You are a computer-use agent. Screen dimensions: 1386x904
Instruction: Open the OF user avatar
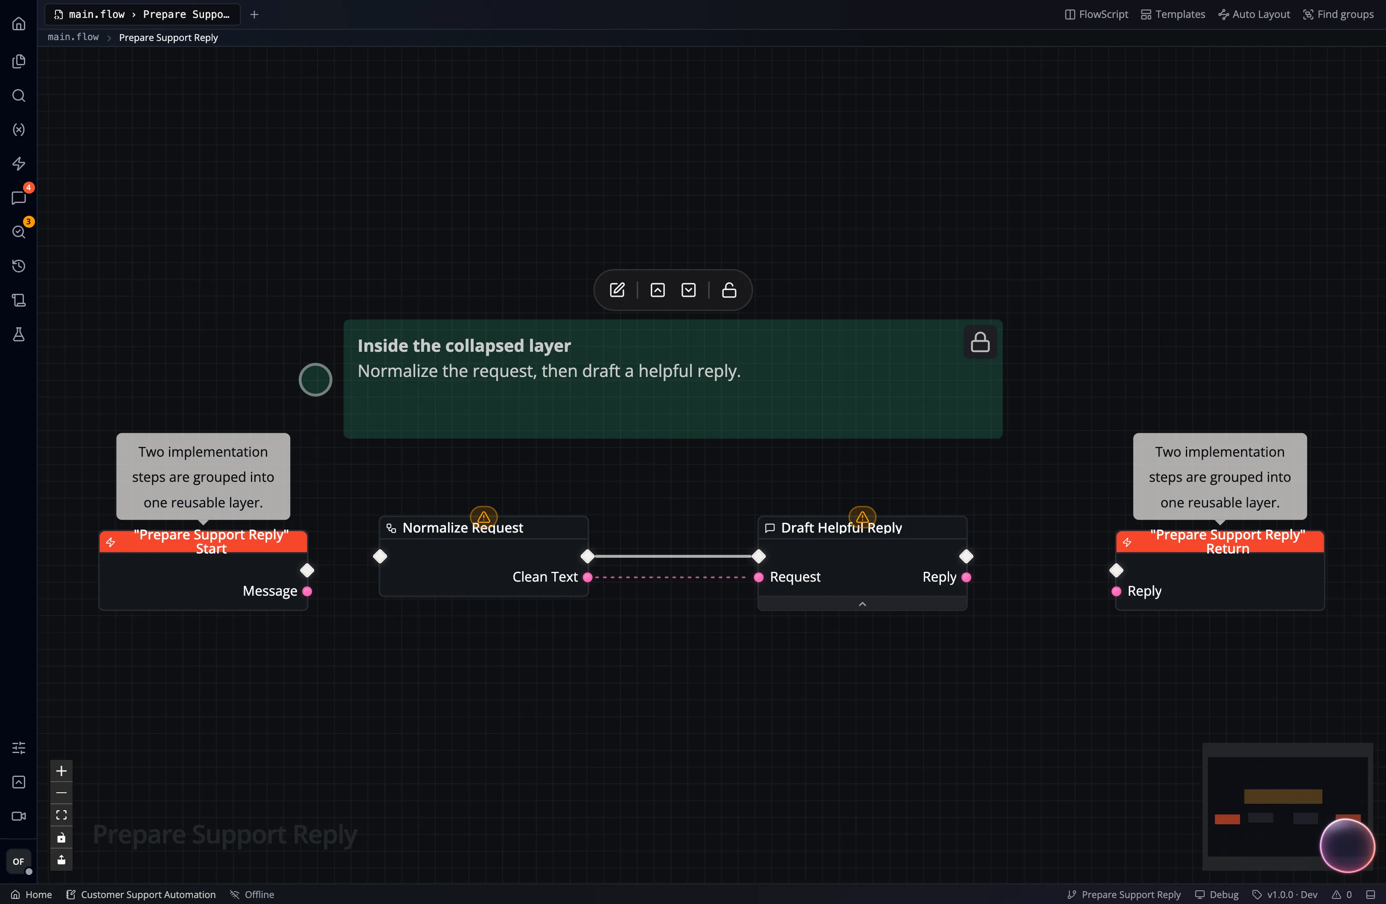[x=19, y=861]
